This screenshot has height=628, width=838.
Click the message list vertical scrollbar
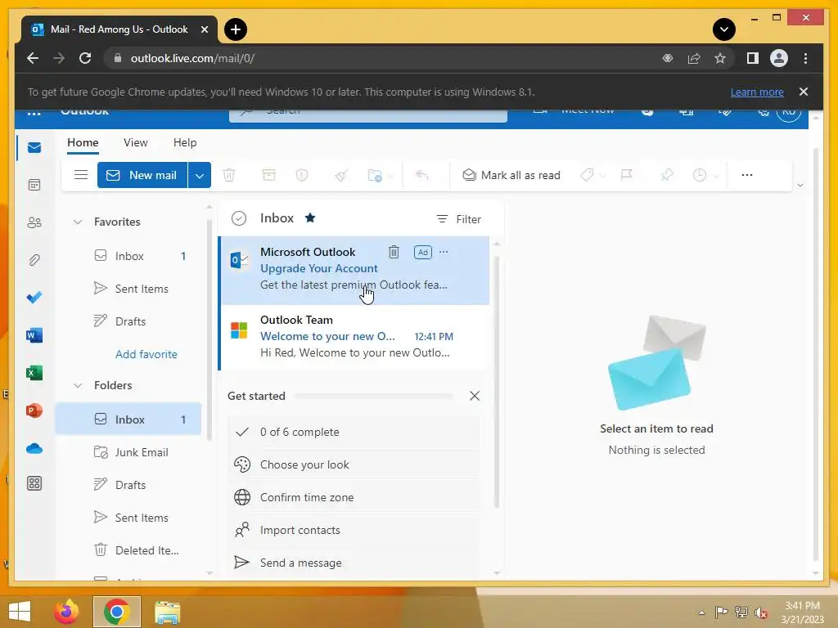click(497, 382)
